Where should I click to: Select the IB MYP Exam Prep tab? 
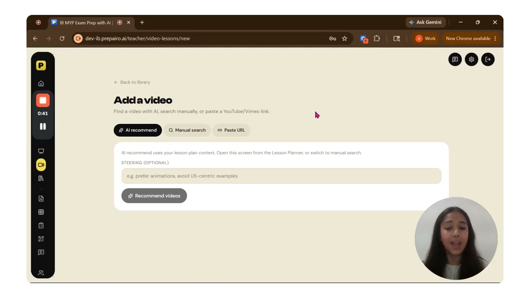click(86, 23)
